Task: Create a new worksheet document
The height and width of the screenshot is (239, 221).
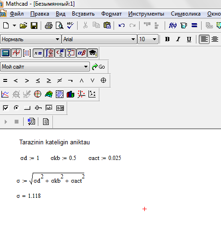Action: point(6,26)
